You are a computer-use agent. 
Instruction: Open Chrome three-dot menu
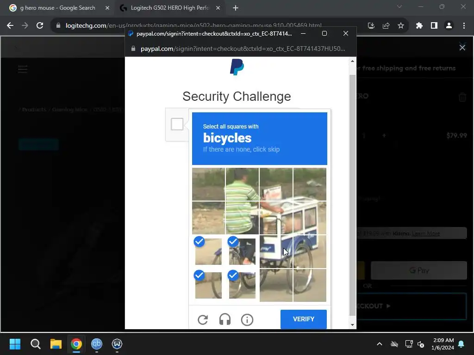tap(464, 26)
